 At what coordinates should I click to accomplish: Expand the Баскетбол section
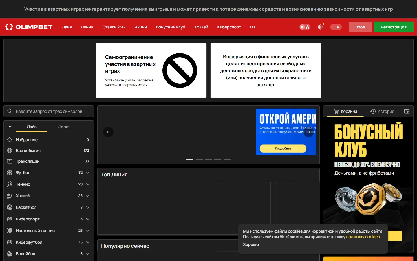pos(88,207)
